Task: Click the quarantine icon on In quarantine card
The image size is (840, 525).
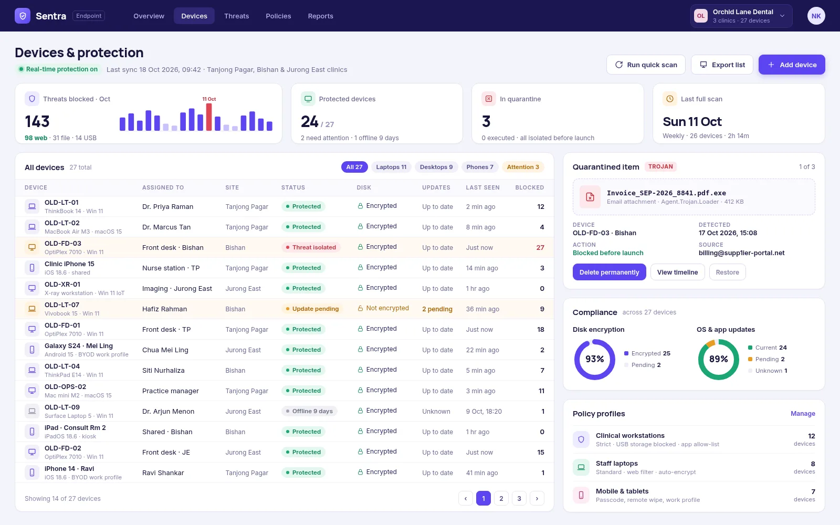Action: click(489, 99)
